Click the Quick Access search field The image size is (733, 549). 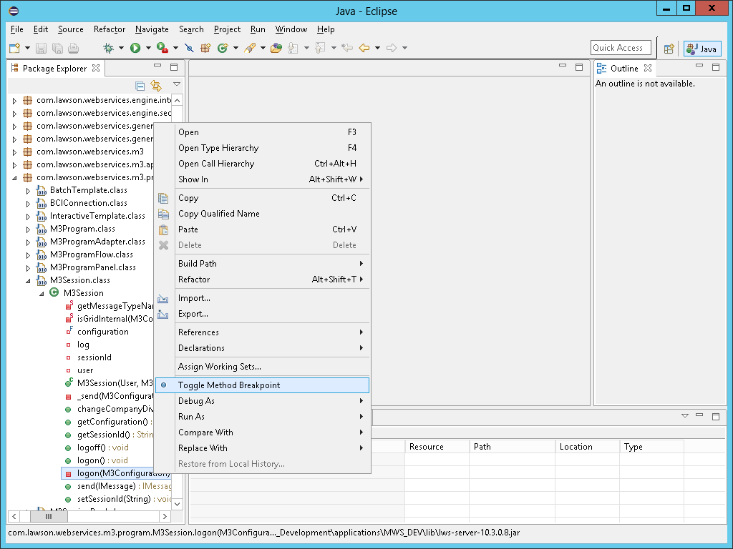tap(620, 48)
